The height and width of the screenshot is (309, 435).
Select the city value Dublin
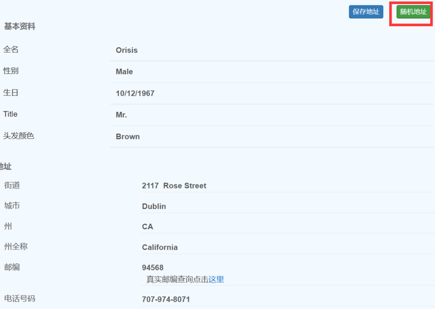pos(153,206)
